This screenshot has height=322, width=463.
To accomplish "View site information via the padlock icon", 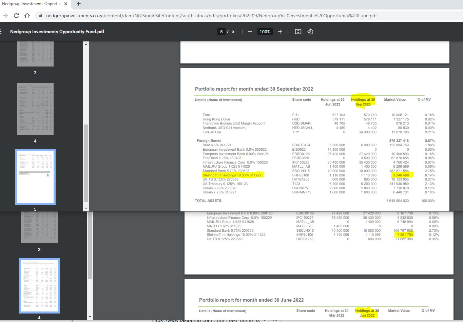I will (41, 16).
